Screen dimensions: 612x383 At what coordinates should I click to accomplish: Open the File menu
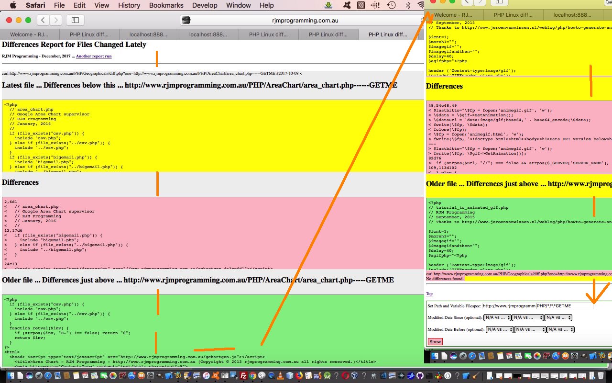[x=59, y=5]
